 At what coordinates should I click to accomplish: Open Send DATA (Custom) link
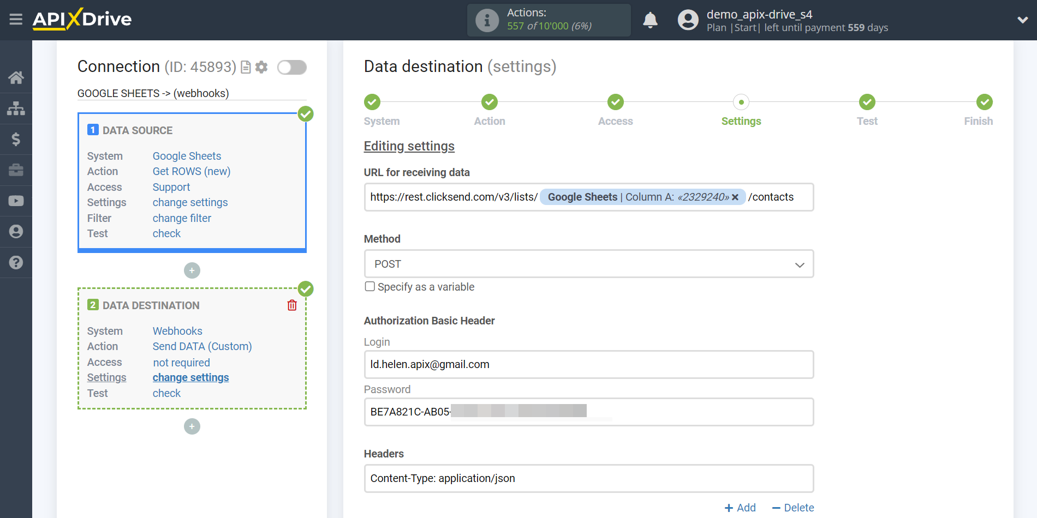[202, 346]
